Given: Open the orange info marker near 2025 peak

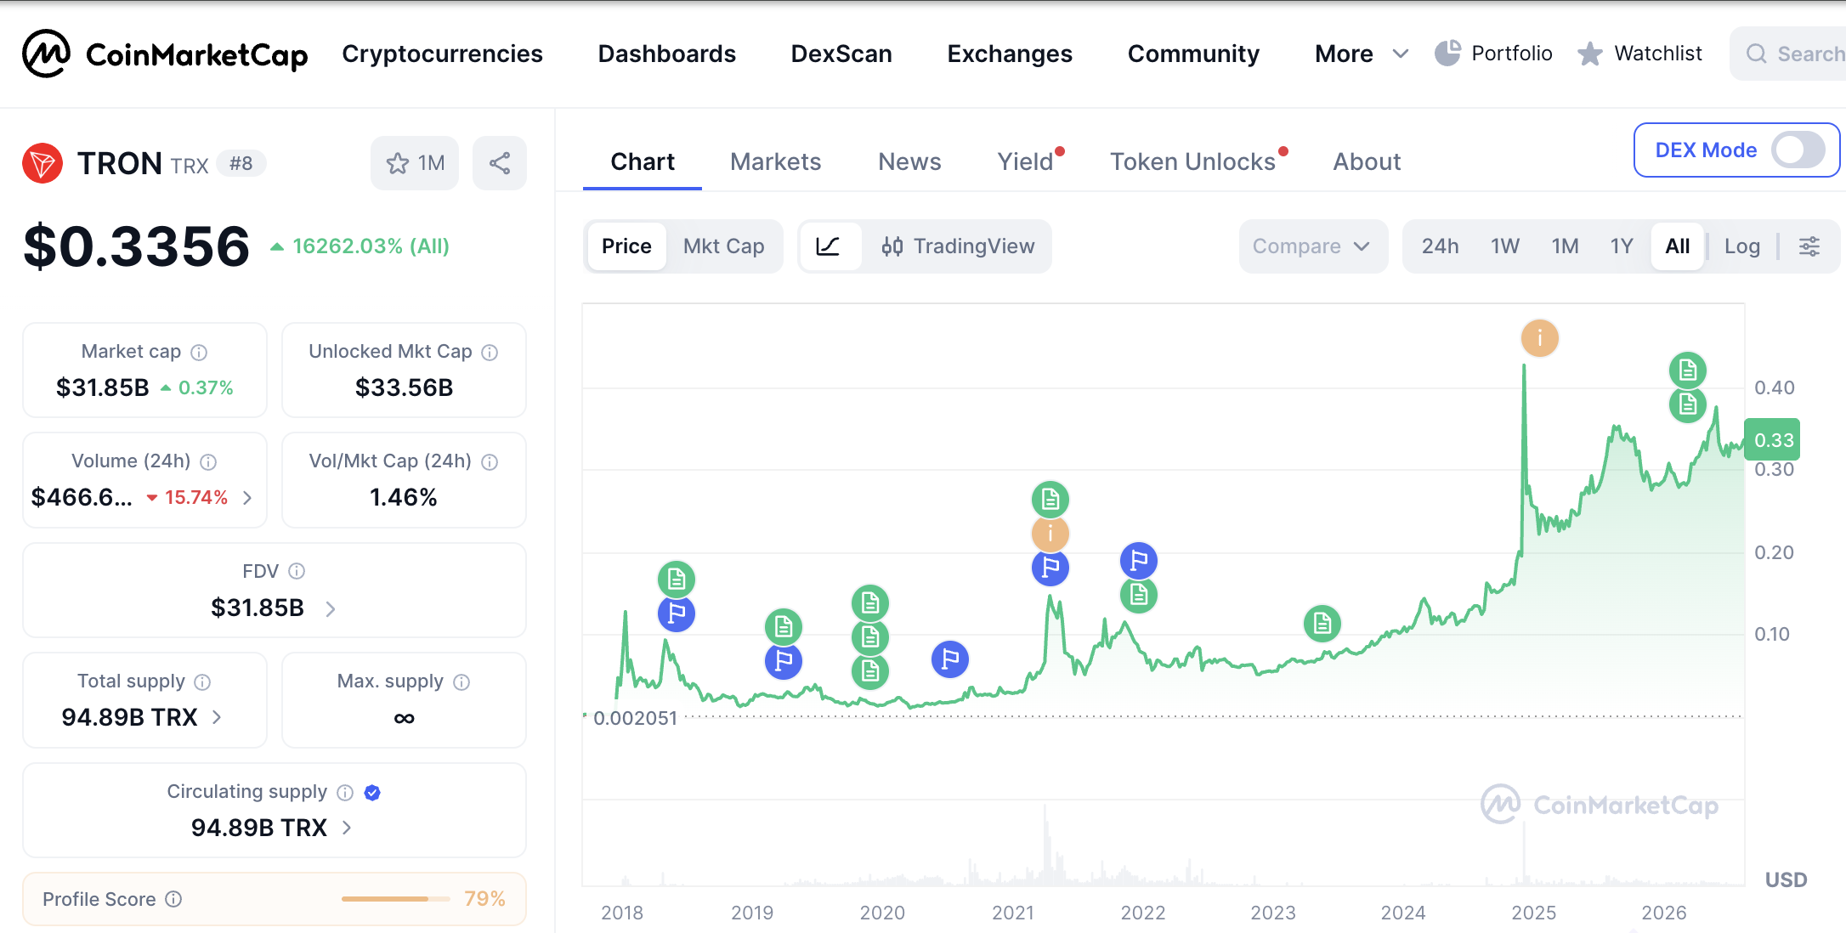Looking at the screenshot, I should point(1540,338).
